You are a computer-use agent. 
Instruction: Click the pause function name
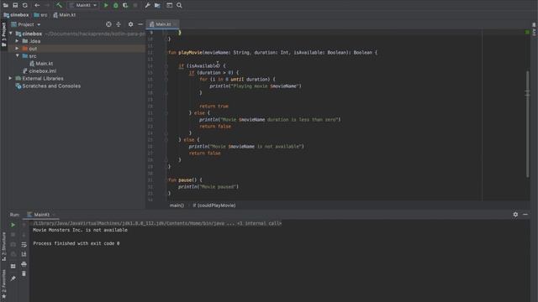pos(185,180)
